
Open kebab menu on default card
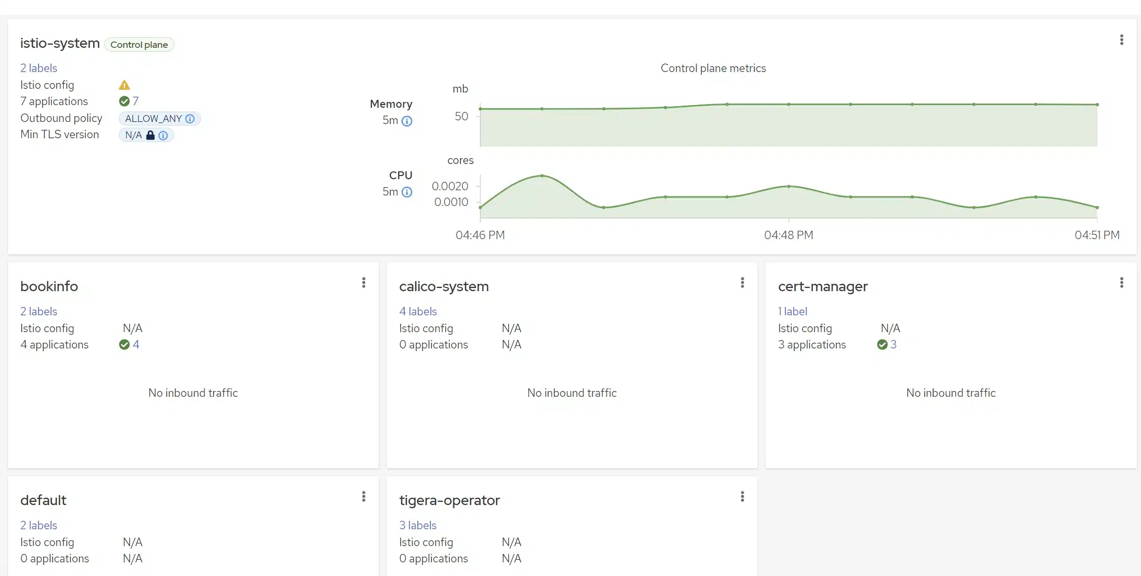pos(363,497)
